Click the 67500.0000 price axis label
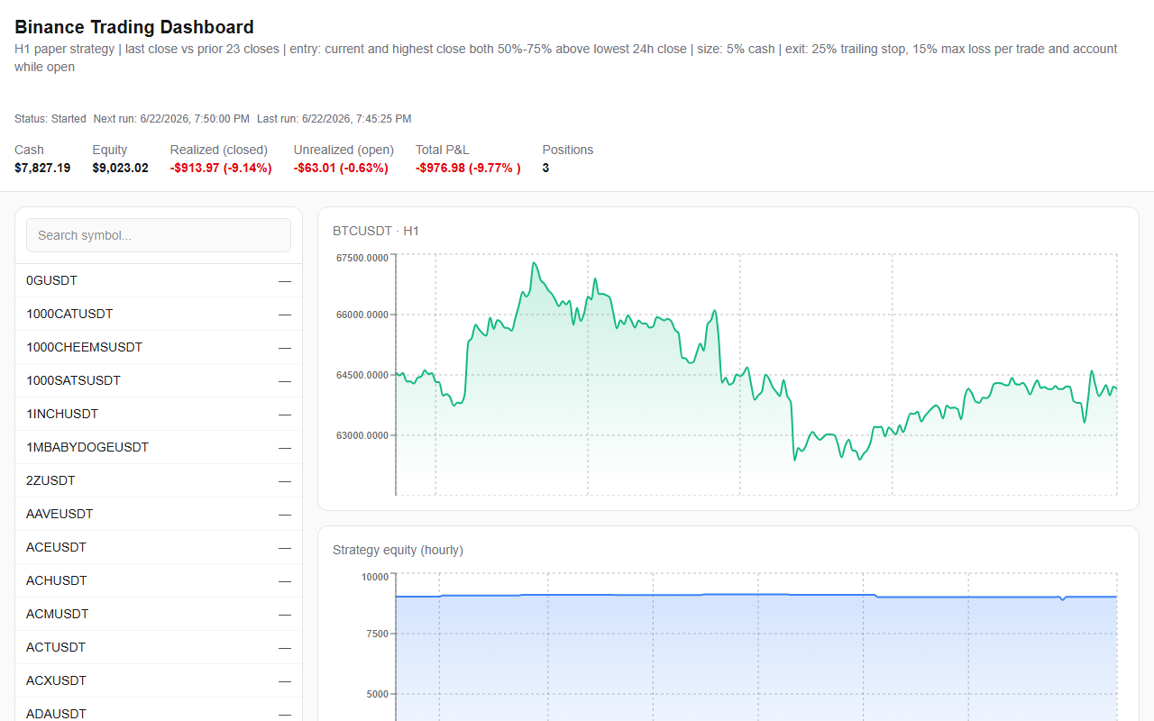 pos(361,258)
